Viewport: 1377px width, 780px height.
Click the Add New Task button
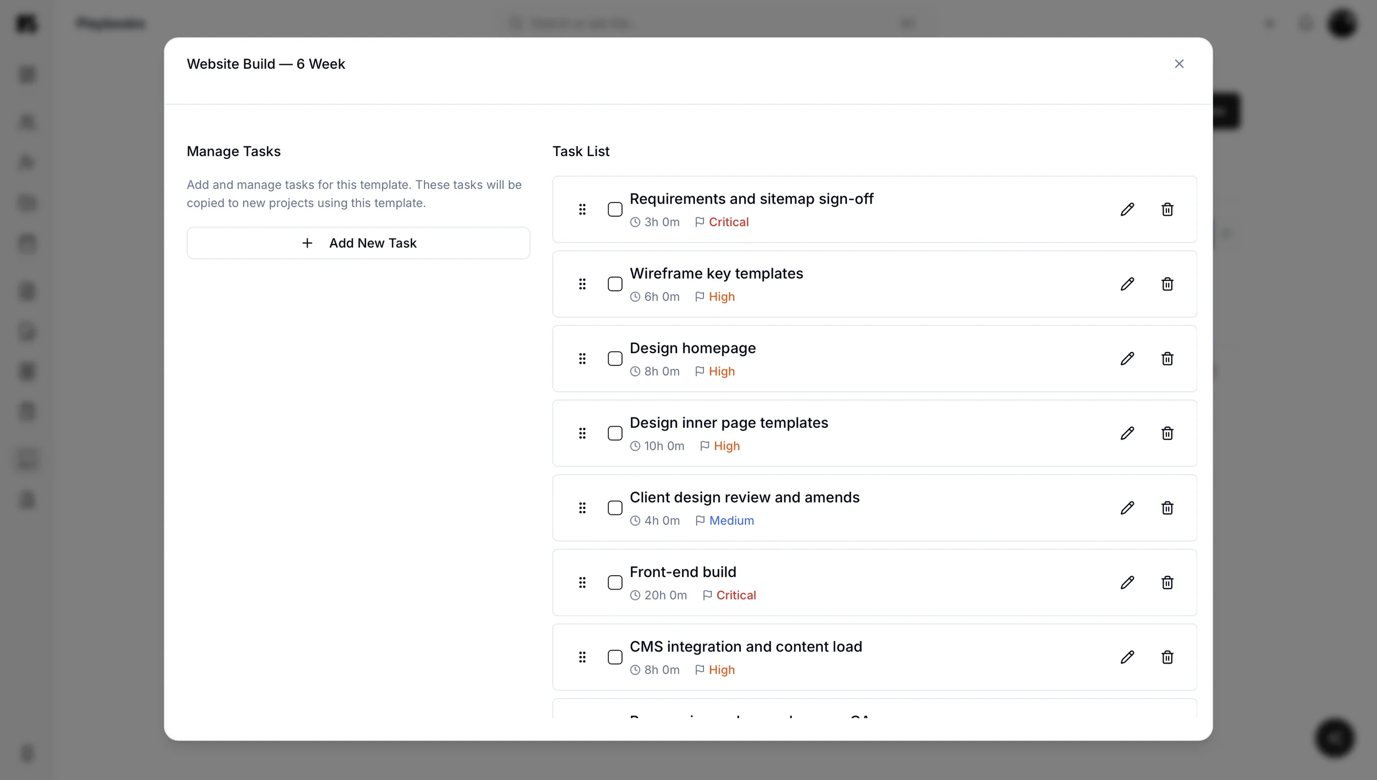pos(358,243)
